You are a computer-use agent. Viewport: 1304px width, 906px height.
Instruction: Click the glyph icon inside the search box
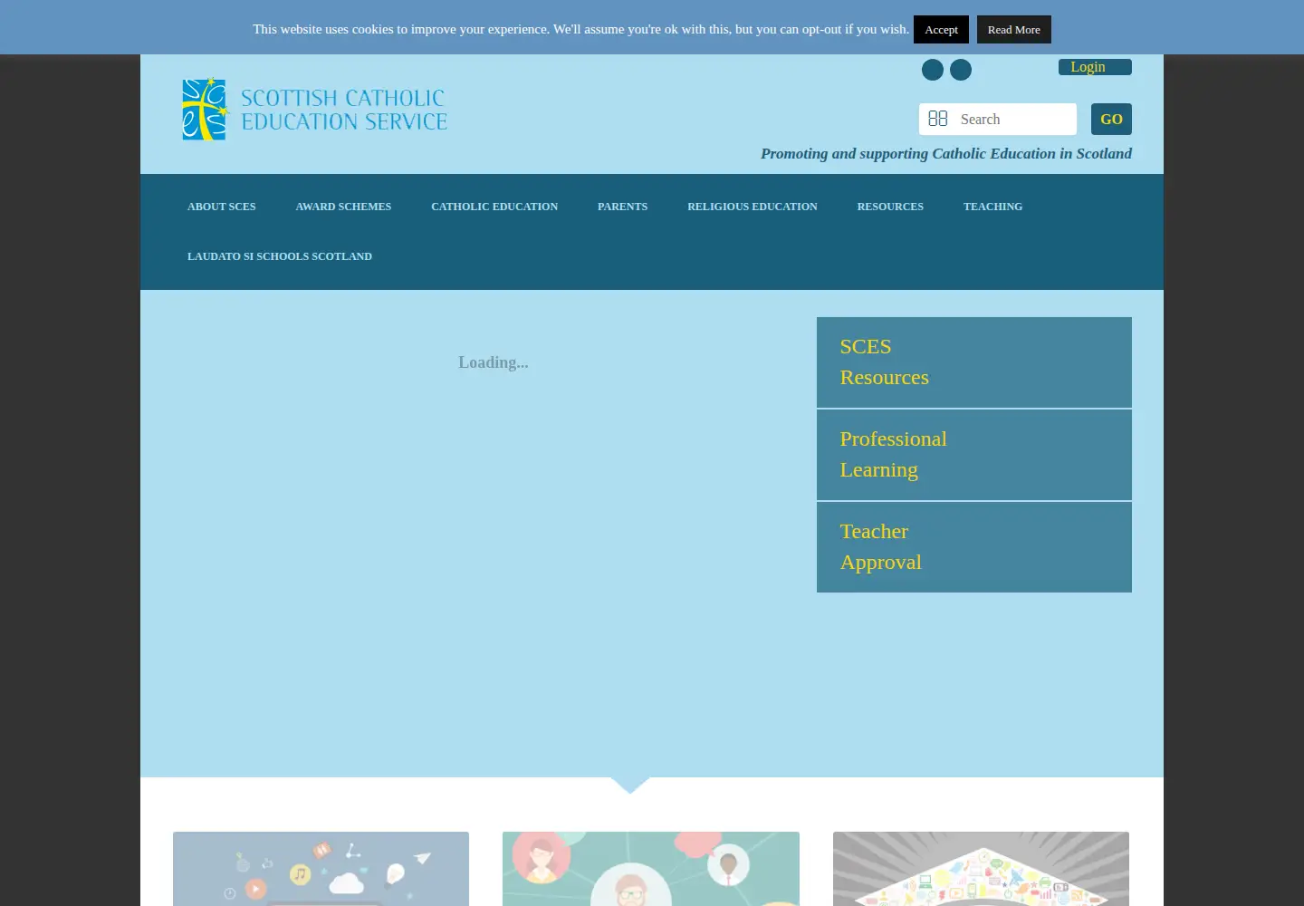click(x=938, y=119)
